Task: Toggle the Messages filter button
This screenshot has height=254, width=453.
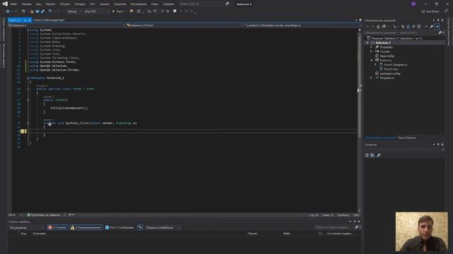Action: click(x=120, y=227)
